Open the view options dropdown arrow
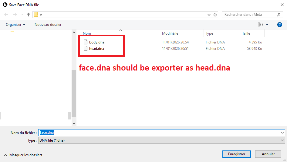The width and height of the screenshot is (287, 162). [267, 25]
